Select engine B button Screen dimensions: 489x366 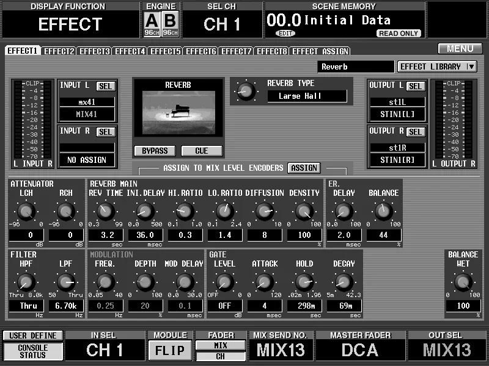171,24
